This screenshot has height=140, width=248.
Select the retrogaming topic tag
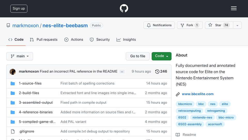pos(216,111)
